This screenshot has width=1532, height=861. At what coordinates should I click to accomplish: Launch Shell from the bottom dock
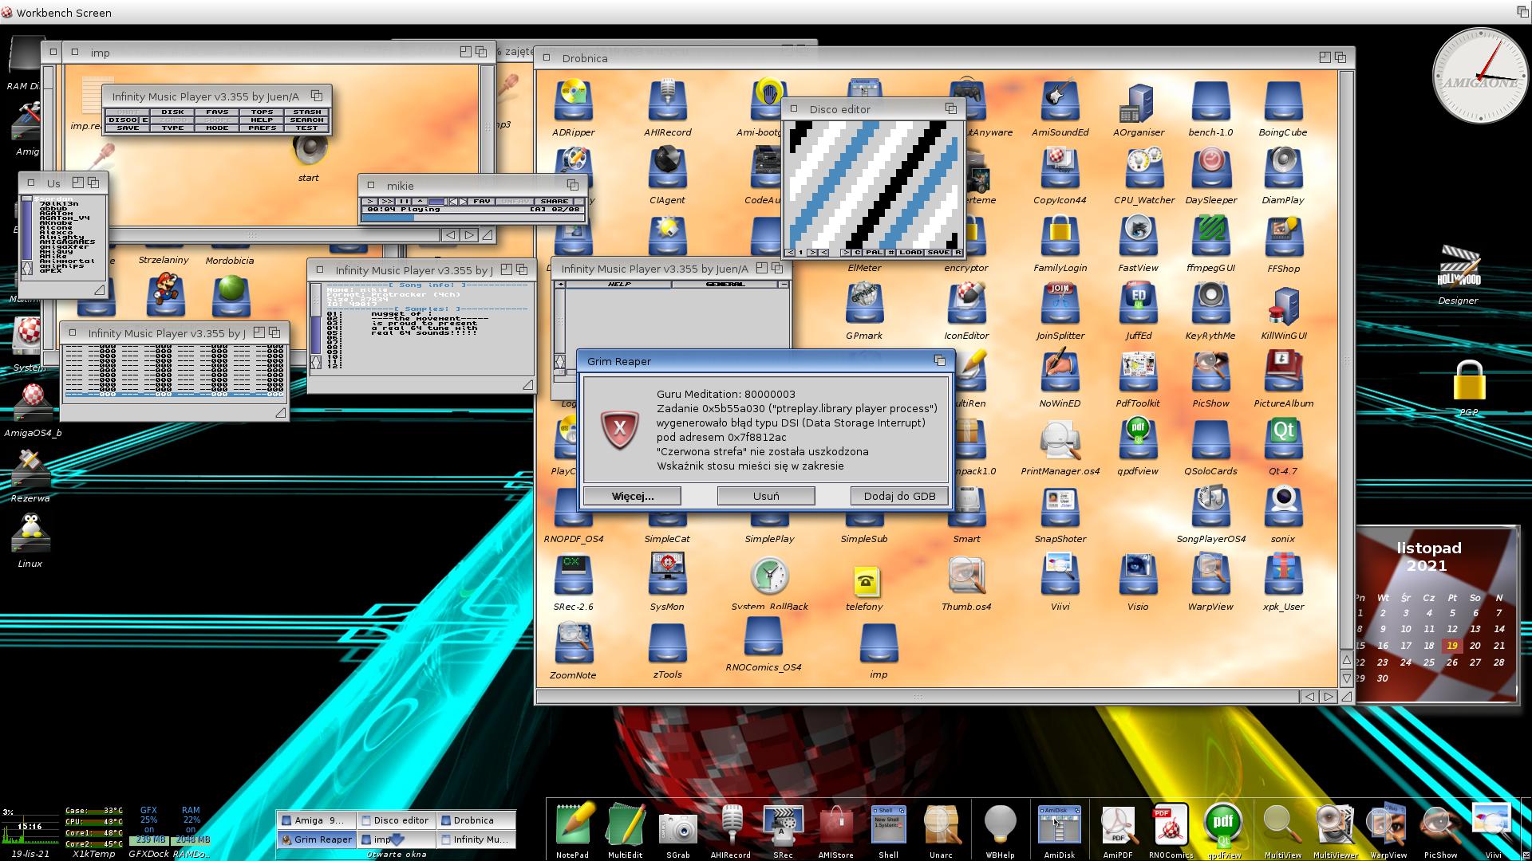pyautogui.click(x=888, y=824)
